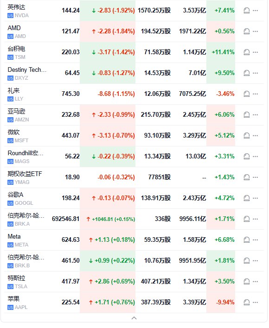Viewport: 269px width, 328px height.
Task: Open more options for META row
Action: coord(256,240)
